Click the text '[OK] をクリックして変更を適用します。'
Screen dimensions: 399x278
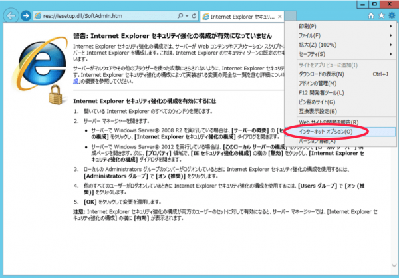click(122, 202)
